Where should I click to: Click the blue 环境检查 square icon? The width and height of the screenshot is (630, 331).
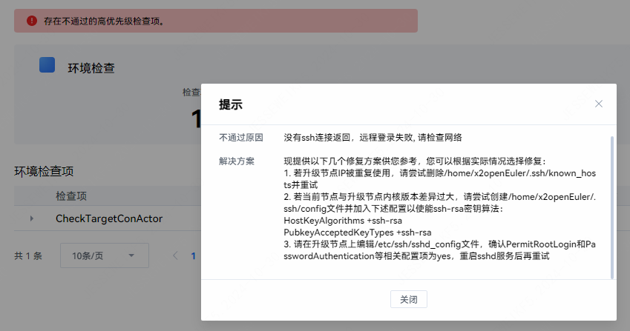[x=47, y=65]
